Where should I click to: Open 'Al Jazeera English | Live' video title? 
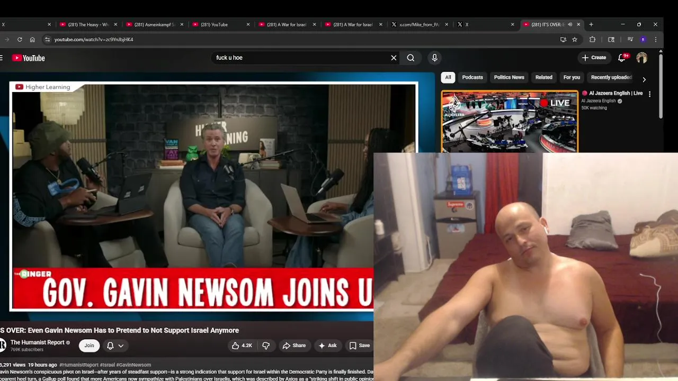click(x=615, y=93)
